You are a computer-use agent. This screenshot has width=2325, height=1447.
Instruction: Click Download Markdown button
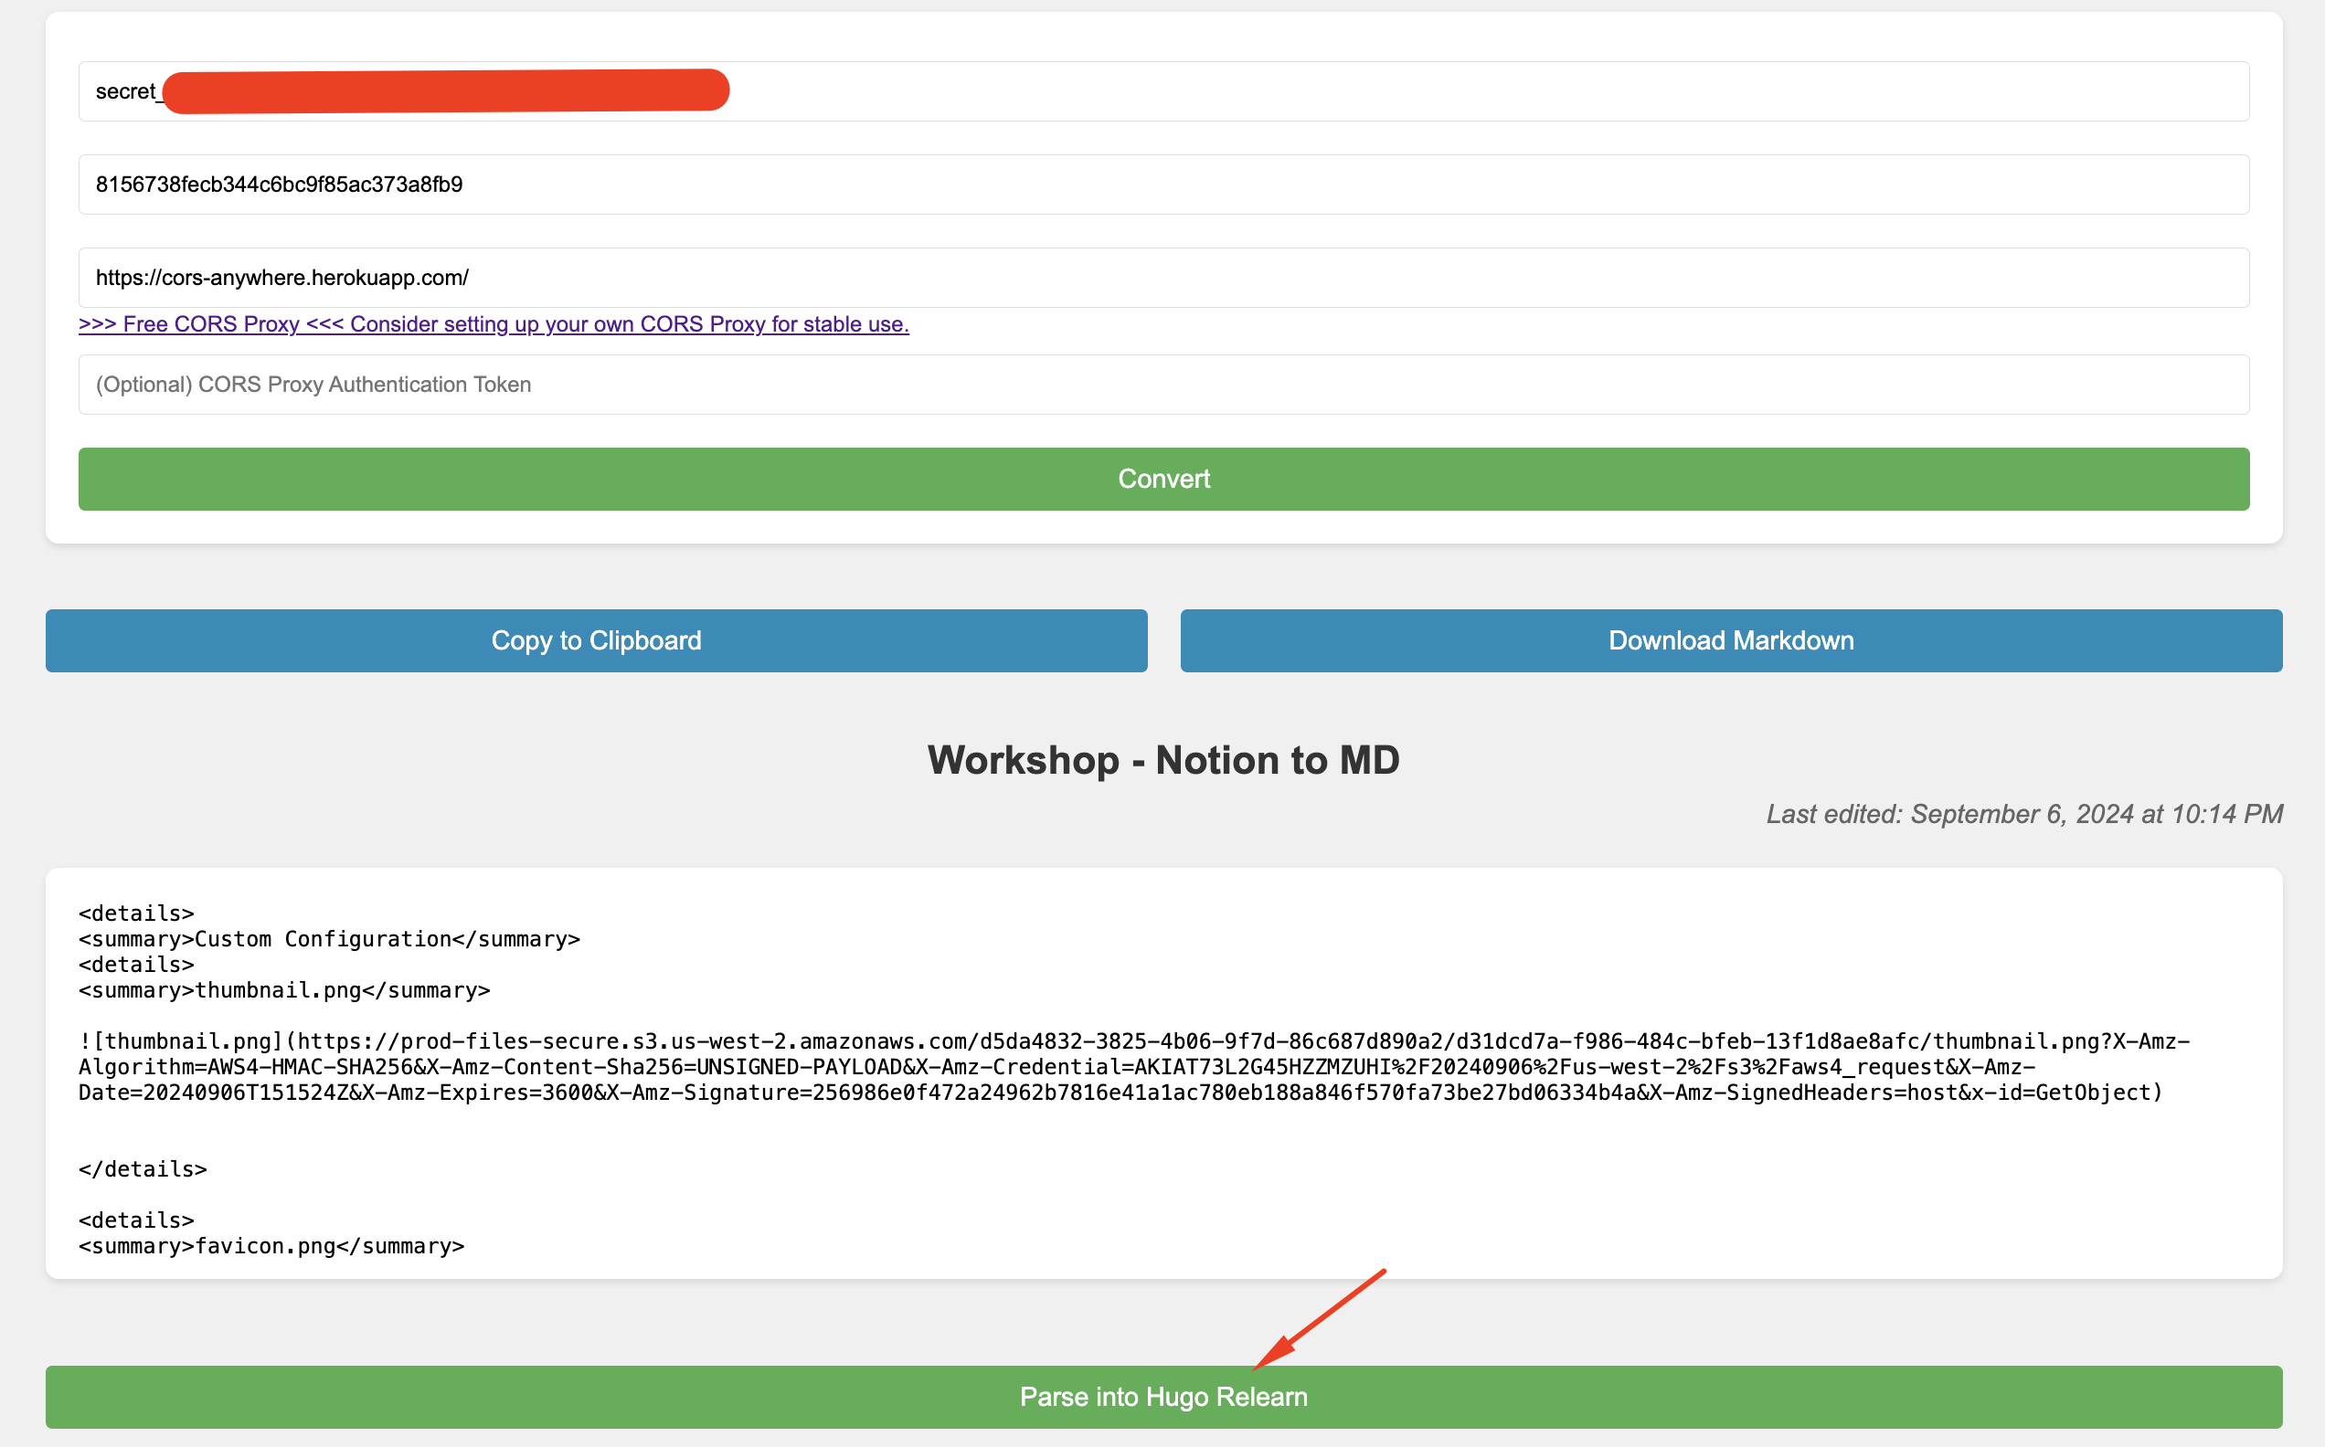pos(1730,640)
